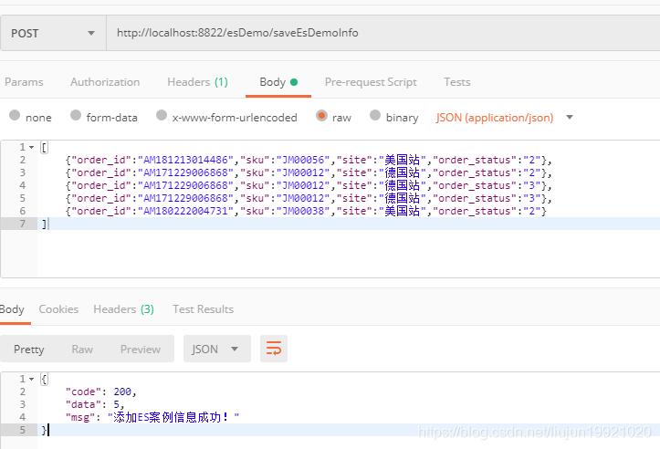This screenshot has width=660, height=449.
Task: Select the response Body tab
Action: coord(12,309)
